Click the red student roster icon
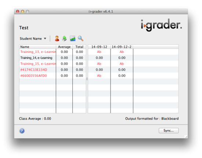202x158 pixels. 57,39
